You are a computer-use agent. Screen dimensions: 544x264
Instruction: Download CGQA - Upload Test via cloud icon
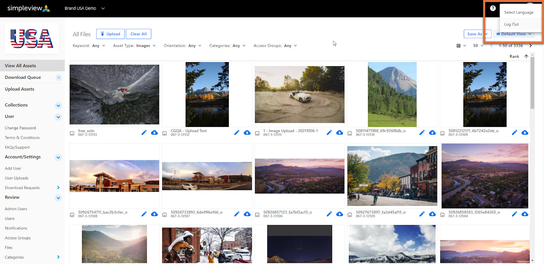[247, 133]
